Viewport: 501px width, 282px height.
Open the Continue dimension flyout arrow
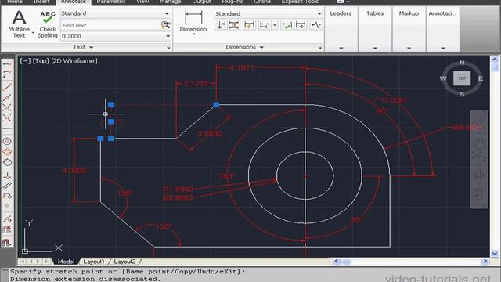[x=275, y=25]
